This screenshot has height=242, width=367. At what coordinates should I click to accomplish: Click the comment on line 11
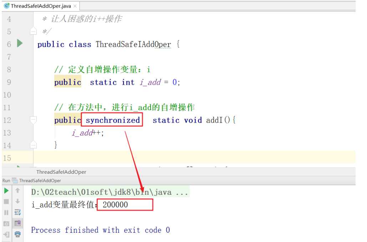(x=124, y=107)
